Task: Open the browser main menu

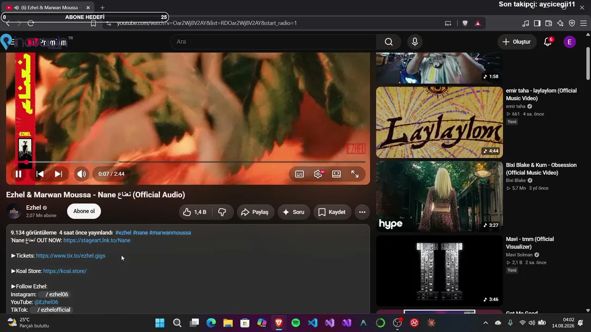Action: 584,23
